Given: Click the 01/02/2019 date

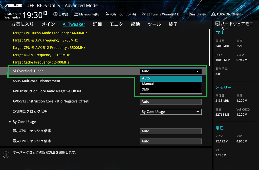Looking at the screenshot, I should point(13,14).
